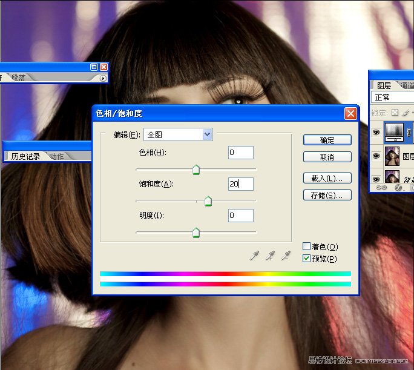This screenshot has width=414, height=370.
Task: Click the lower hue color spectrum bar
Action: [226, 284]
